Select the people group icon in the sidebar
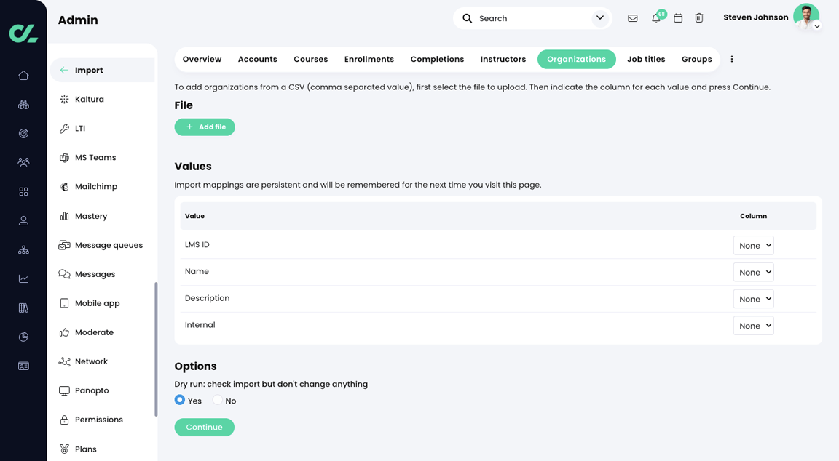The height and width of the screenshot is (461, 839). (x=23, y=162)
